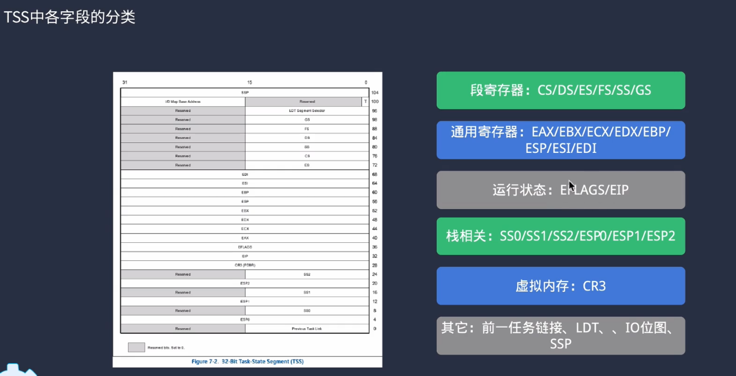
Task: Click the "I/O Map Base Address" cell
Action: click(x=183, y=102)
